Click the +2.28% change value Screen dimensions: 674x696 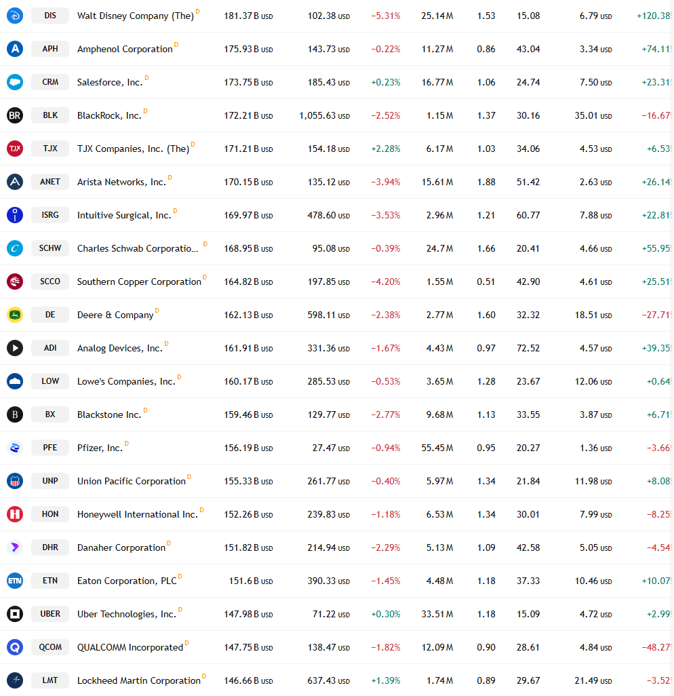coord(386,149)
